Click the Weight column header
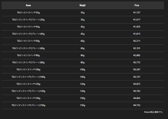Screen dimensions: 168x119 [x=82, y=5]
